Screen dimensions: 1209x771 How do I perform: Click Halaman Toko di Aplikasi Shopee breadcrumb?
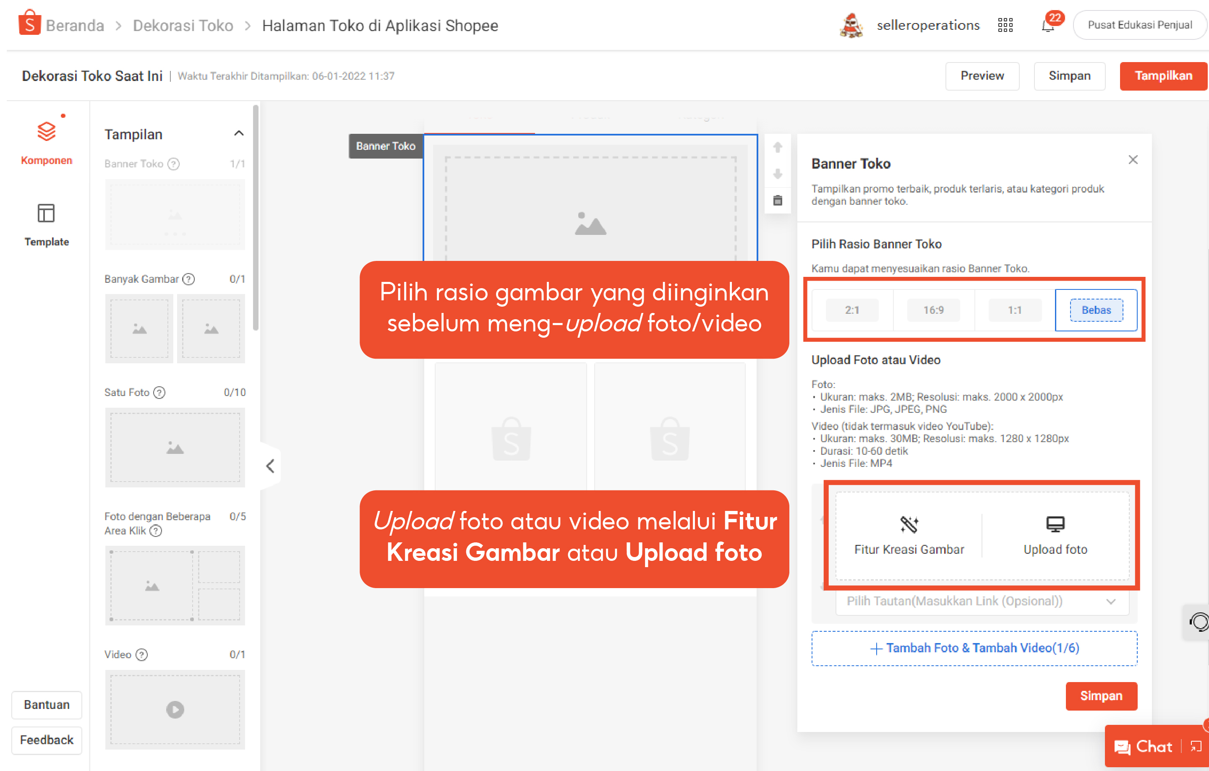click(x=380, y=25)
